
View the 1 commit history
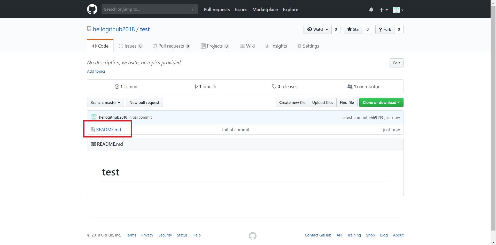click(127, 87)
